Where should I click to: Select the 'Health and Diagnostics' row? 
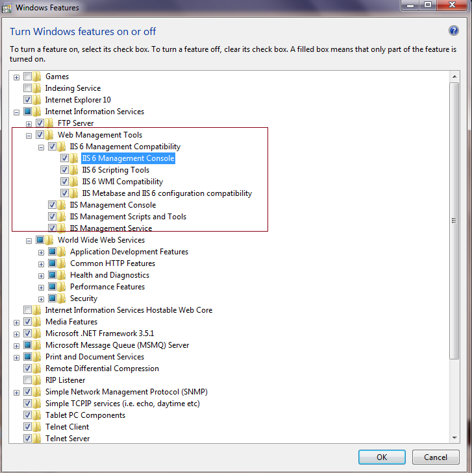pos(110,275)
